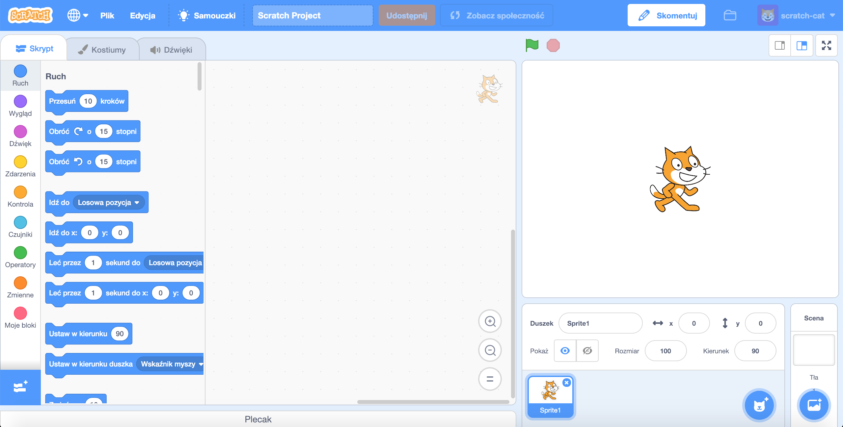843x427 pixels.
Task: Switch to the Kostiumy tab
Action: (102, 49)
